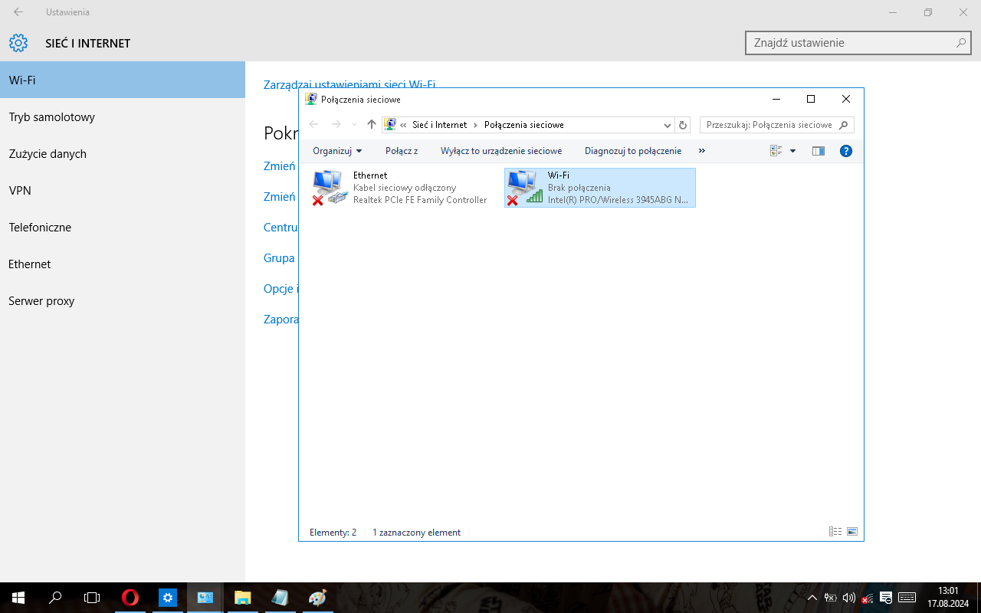Open the view options dropdown arrow

792,151
